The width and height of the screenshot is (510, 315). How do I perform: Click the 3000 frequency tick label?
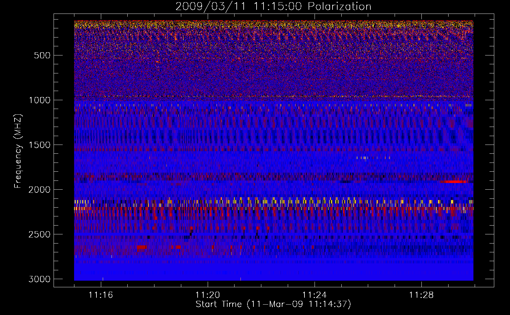tap(39, 279)
